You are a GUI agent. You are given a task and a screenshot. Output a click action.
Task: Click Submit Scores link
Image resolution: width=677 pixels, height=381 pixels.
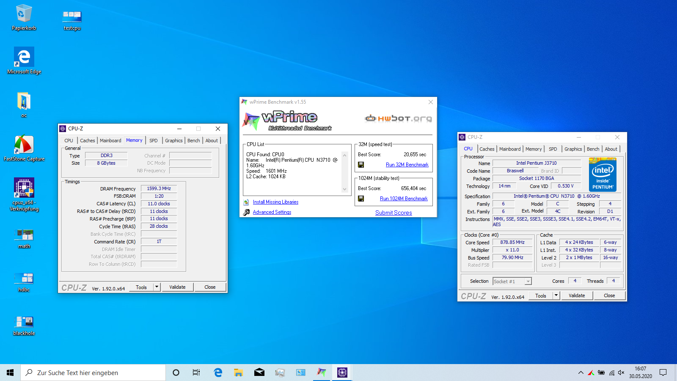click(394, 213)
